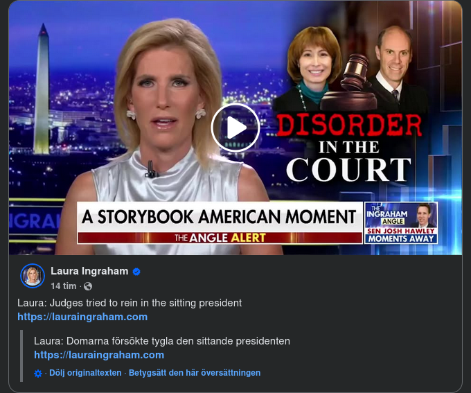Click the translated Swedish post text
The image size is (471, 393).
[x=162, y=341]
